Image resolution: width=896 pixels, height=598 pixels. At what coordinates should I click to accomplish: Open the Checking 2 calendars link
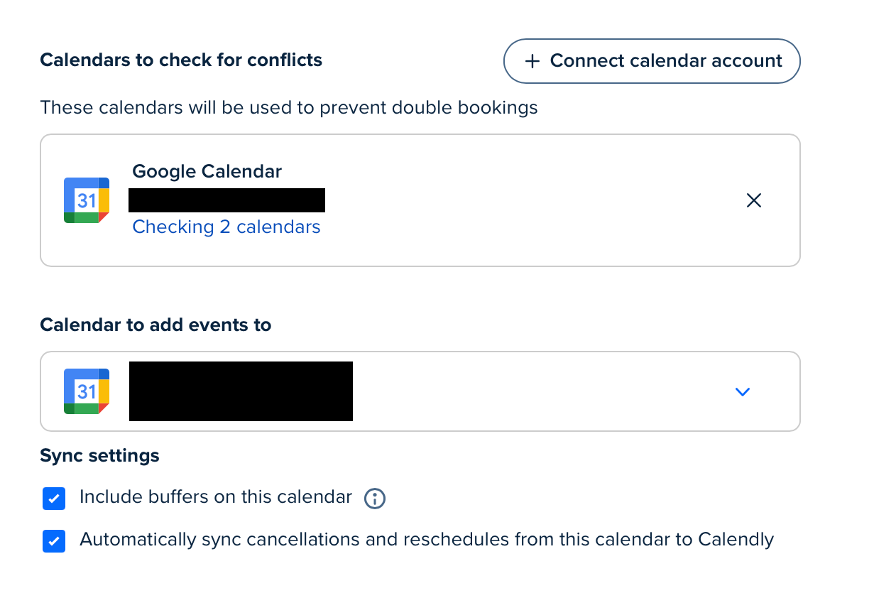226,227
